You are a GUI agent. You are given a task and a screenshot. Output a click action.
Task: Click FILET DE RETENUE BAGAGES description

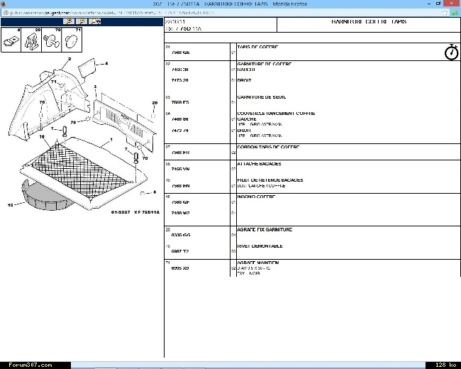coord(270,180)
